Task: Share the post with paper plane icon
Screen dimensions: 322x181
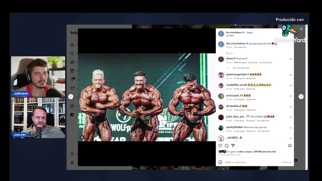Action: coord(233,146)
